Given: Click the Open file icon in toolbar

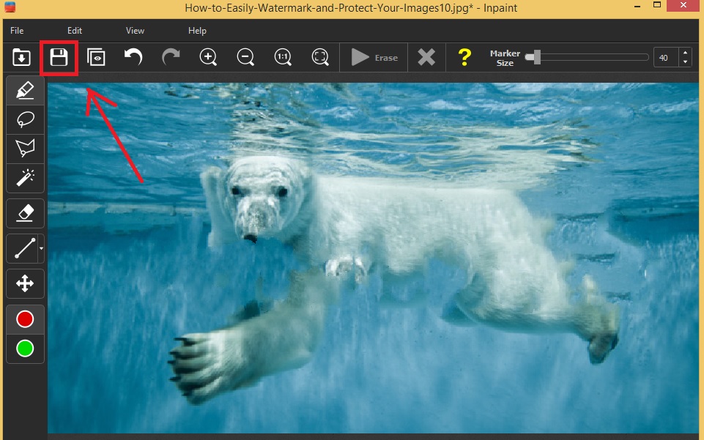Looking at the screenshot, I should click(22, 58).
